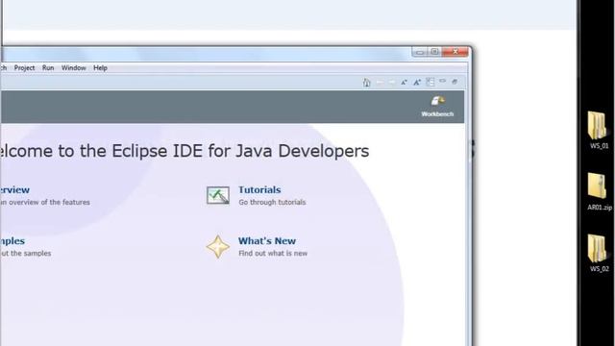
Task: Open the Customize page icon in the Welcome toolbar
Action: tap(430, 82)
